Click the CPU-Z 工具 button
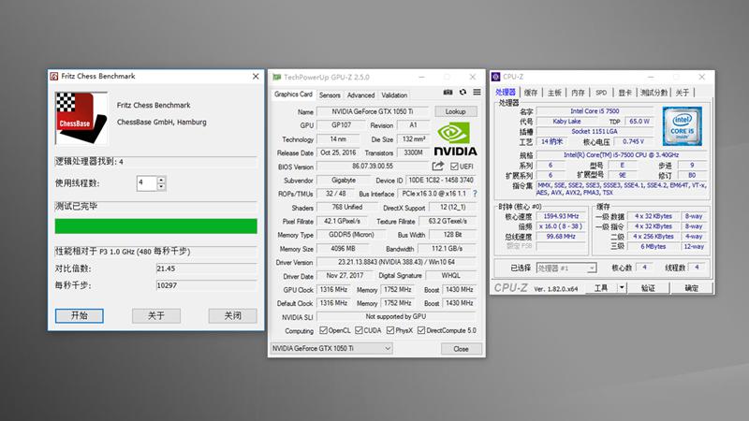 coord(601,288)
